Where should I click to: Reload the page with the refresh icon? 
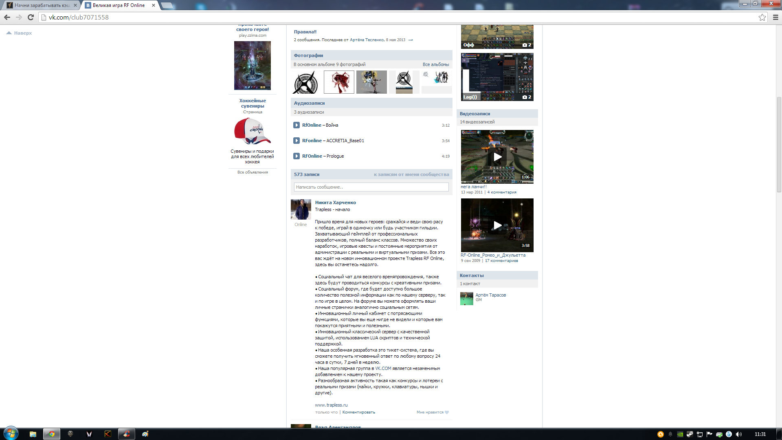point(31,17)
